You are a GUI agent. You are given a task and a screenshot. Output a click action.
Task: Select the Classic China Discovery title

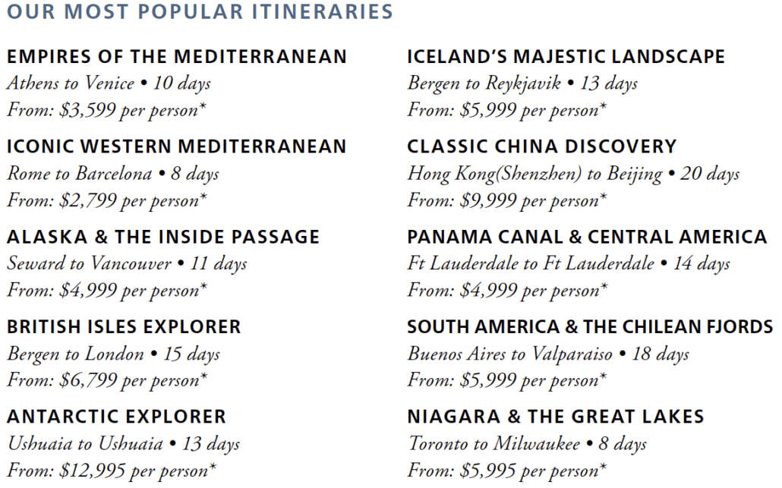pos(541,146)
